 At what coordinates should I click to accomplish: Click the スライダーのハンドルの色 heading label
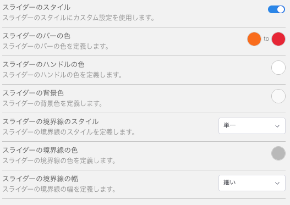[43, 64]
